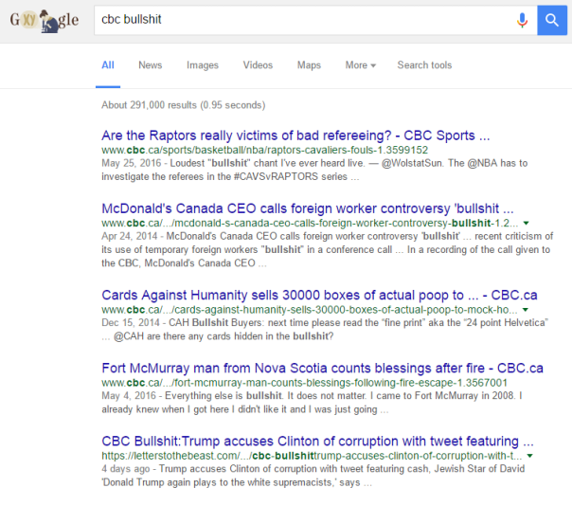The image size is (572, 506).
Task: Open Cards Against Humanity poop result
Action: click(319, 295)
